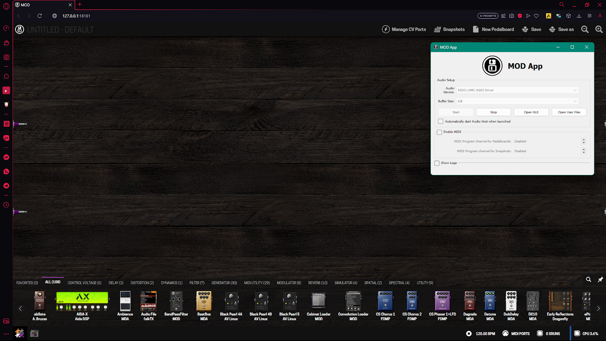Click Open User Files in MOD App
This screenshot has height=341, width=606.
[x=569, y=112]
